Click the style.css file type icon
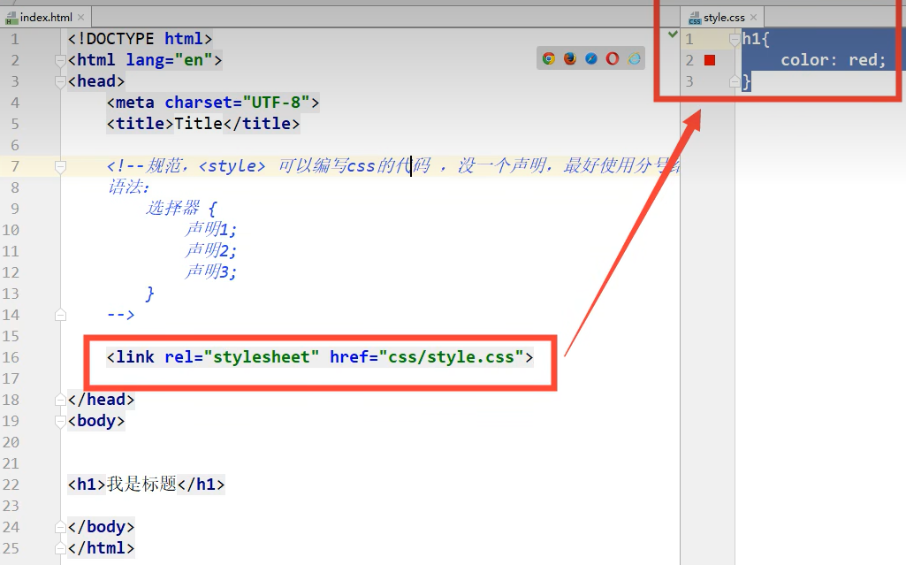Image resolution: width=906 pixels, height=565 pixels. [x=695, y=18]
